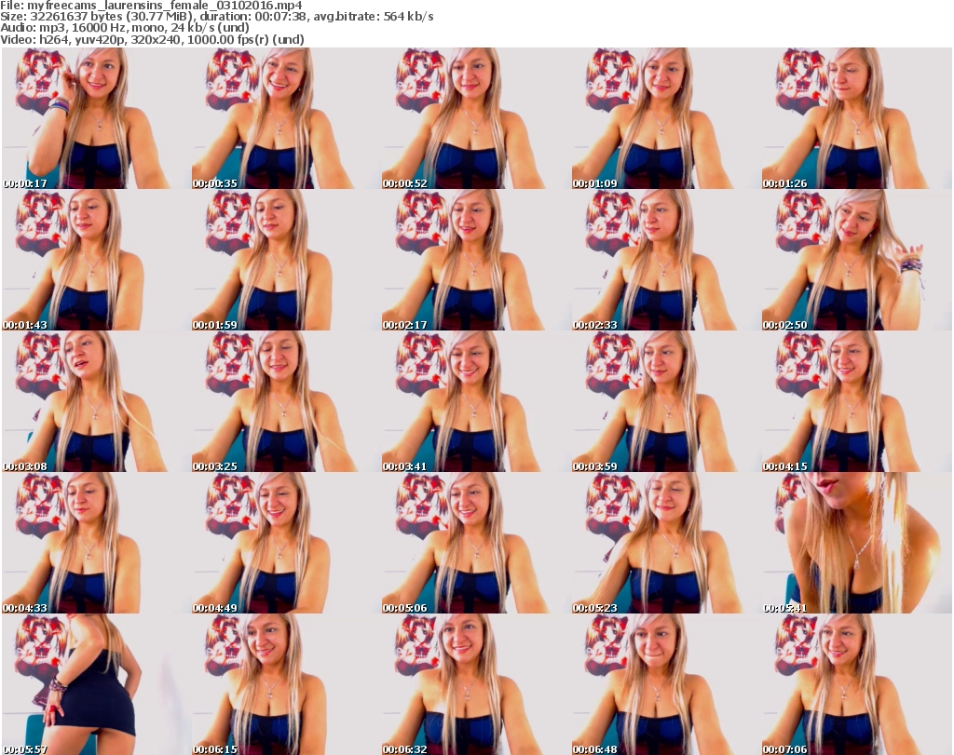The height and width of the screenshot is (755, 954).
Task: Click the 'File: myfreecams_laurensins_female_03102016.mp4' header line
Action: (x=151, y=6)
